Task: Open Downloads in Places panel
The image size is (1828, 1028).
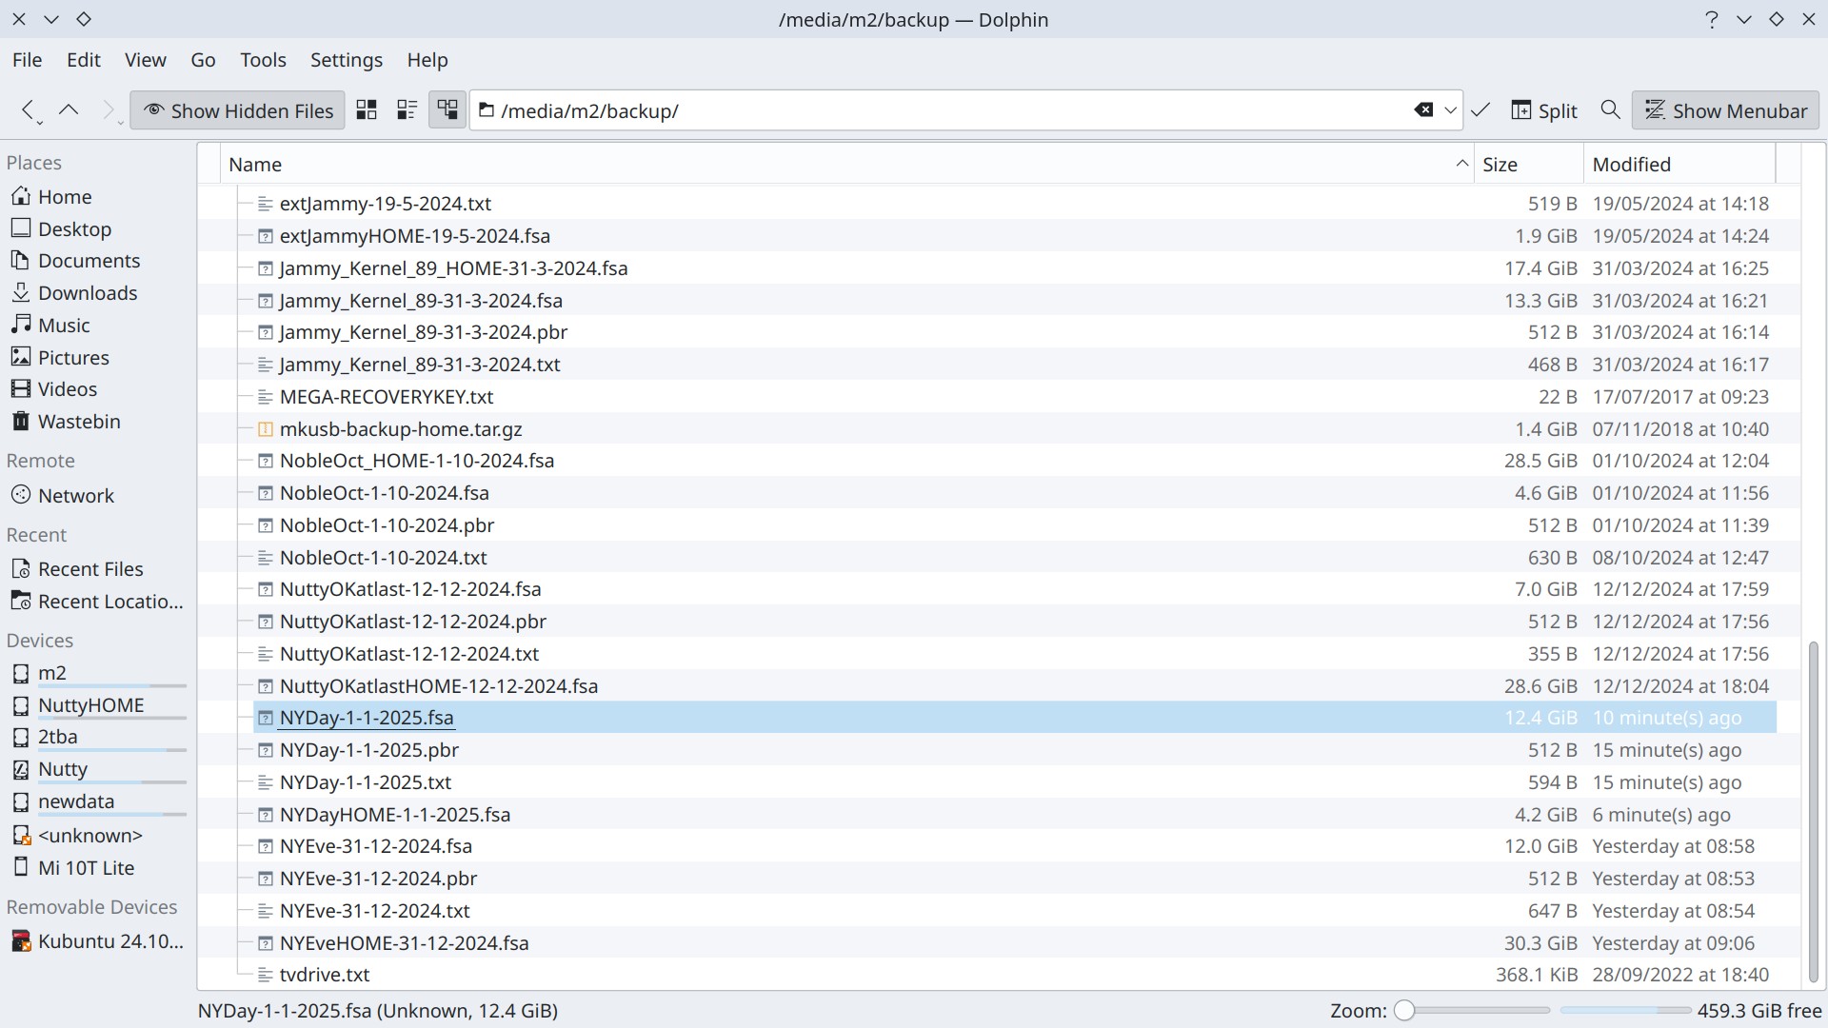Action: pos(88,293)
